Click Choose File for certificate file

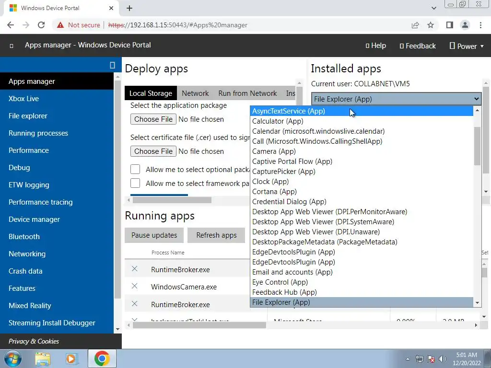pos(153,151)
